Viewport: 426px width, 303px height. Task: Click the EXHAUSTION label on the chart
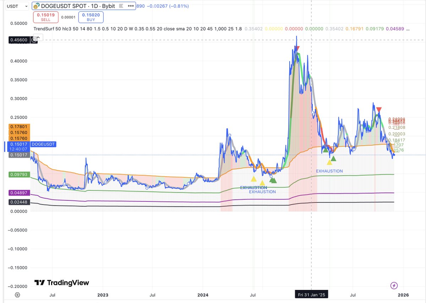tap(329, 171)
